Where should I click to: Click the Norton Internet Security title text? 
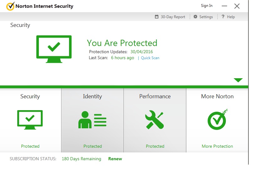pyautogui.click(x=45, y=6)
